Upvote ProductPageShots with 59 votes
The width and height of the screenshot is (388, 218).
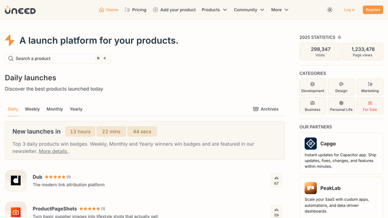click(276, 212)
